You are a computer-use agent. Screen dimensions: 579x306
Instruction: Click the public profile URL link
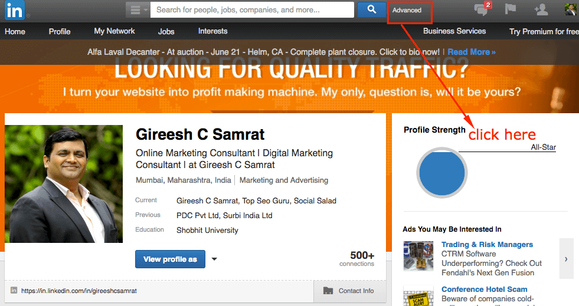click(x=79, y=291)
